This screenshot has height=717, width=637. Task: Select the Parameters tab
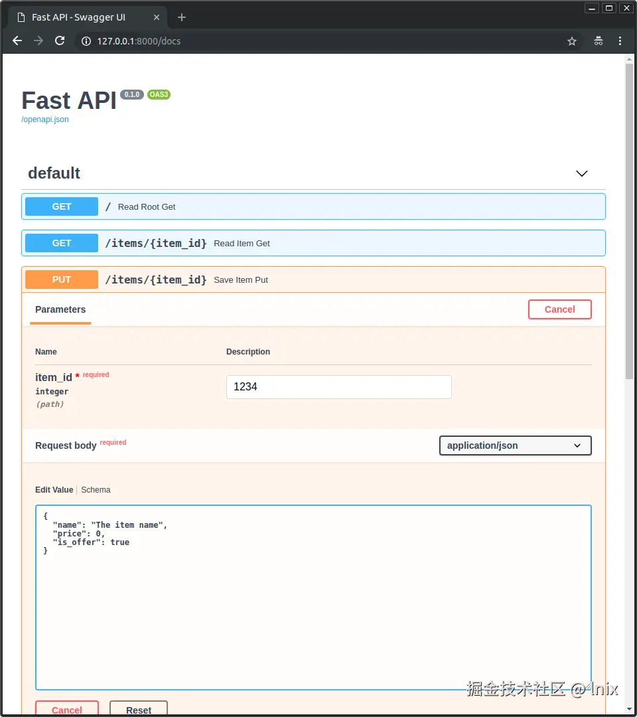pyautogui.click(x=60, y=309)
